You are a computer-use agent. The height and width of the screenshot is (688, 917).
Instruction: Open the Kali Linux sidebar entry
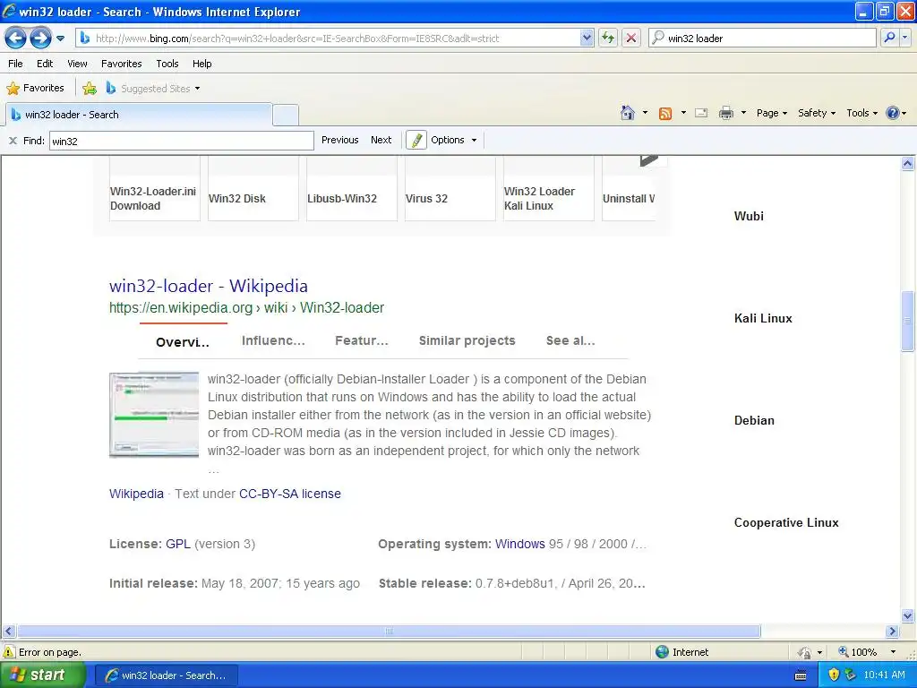click(763, 318)
